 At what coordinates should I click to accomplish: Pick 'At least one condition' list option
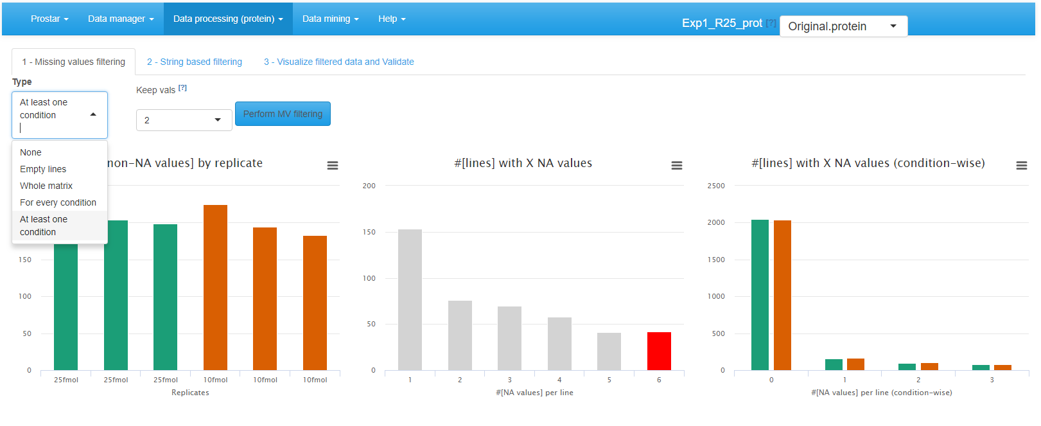click(60, 226)
